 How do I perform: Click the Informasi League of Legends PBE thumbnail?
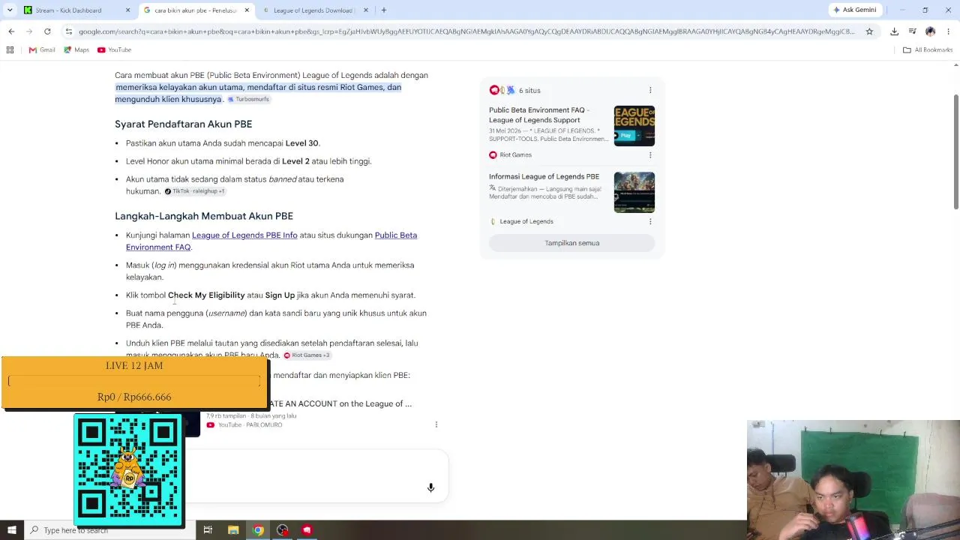(634, 193)
